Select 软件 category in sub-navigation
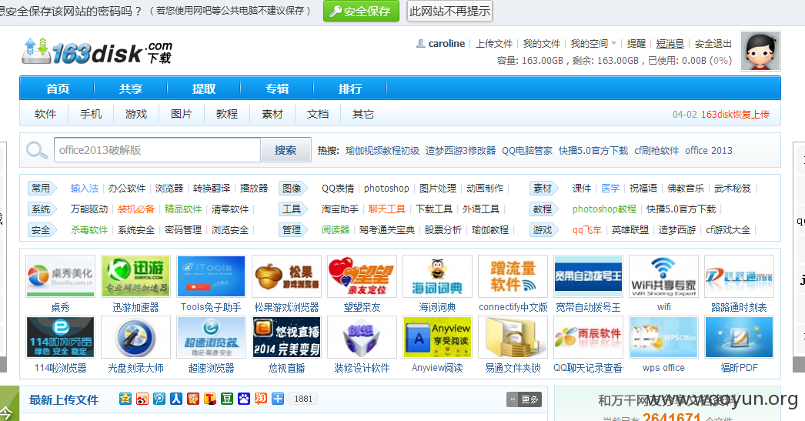The image size is (805, 421). click(45, 114)
